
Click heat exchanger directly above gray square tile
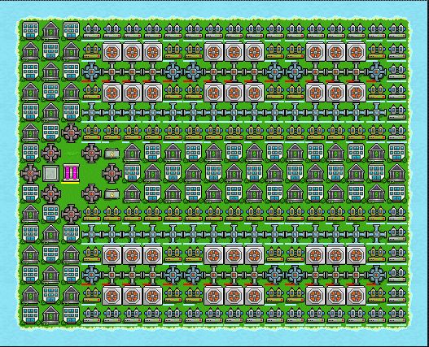[x=51, y=153]
